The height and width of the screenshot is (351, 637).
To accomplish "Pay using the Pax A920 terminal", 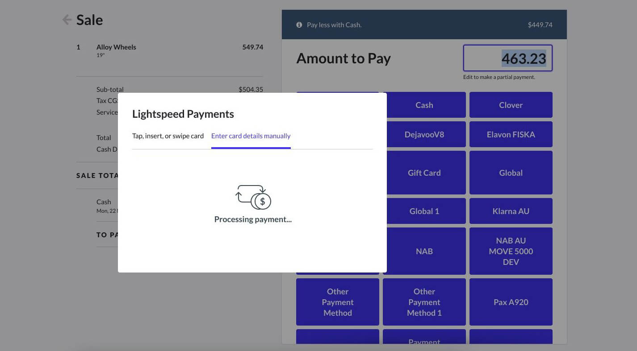I will pos(511,302).
